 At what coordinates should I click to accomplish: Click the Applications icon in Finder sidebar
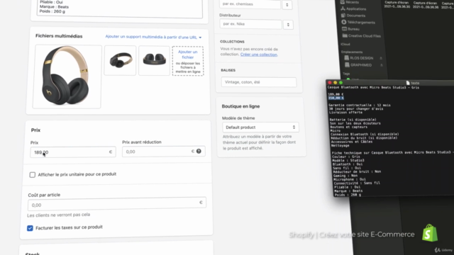pyautogui.click(x=343, y=8)
